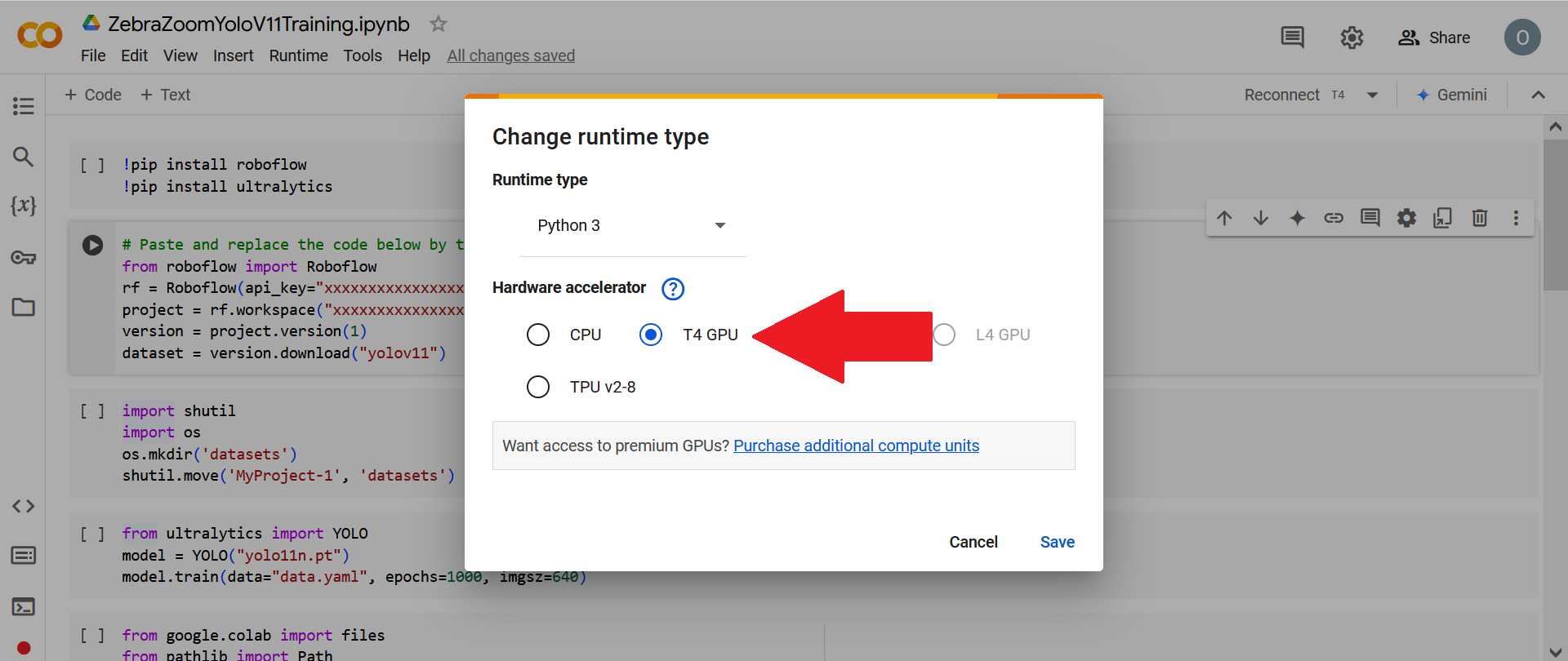
Task: Select the CPU radio button
Action: [538, 335]
